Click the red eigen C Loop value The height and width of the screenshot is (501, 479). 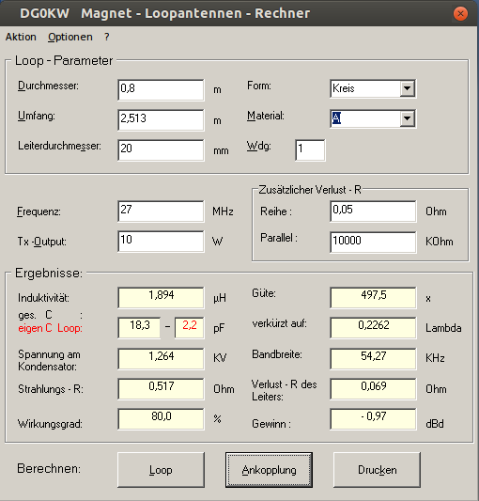pos(190,327)
